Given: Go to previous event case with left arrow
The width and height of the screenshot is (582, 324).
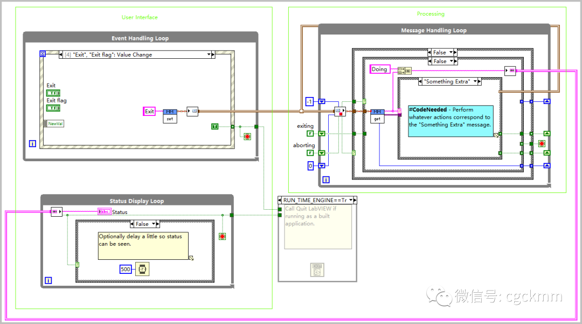Looking at the screenshot, I should pos(61,54).
